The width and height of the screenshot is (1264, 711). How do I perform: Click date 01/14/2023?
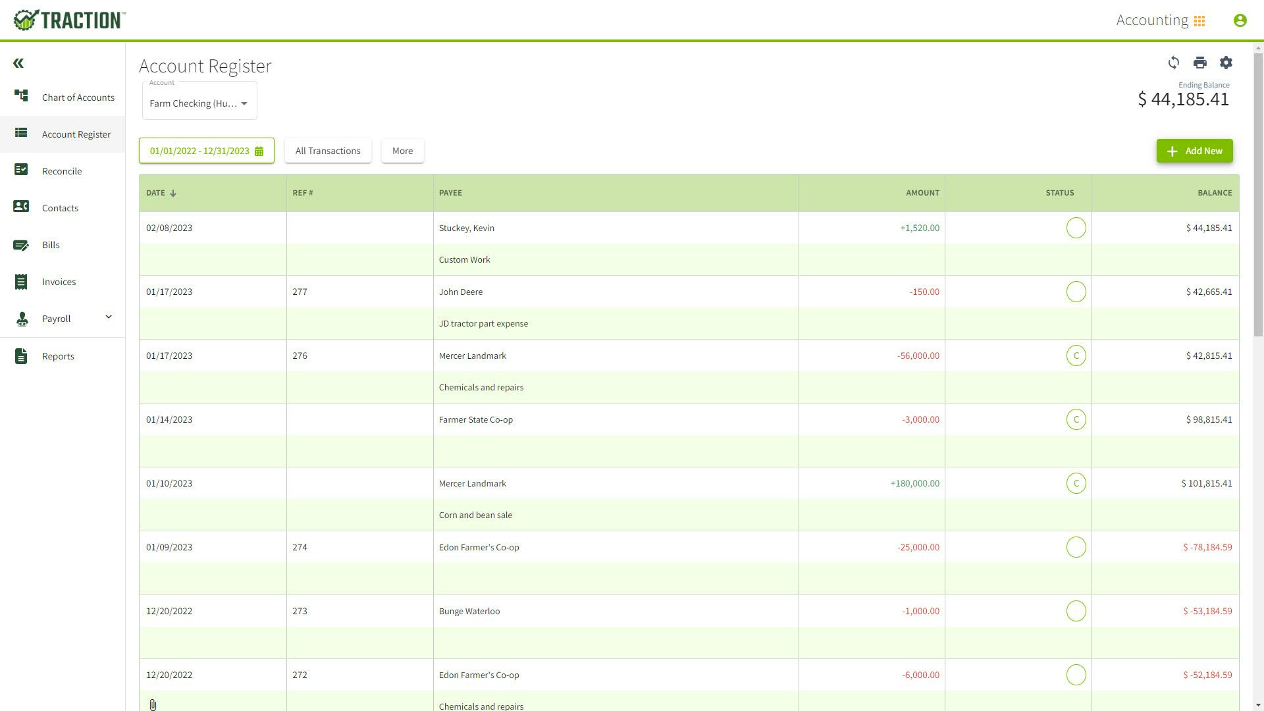169,419
